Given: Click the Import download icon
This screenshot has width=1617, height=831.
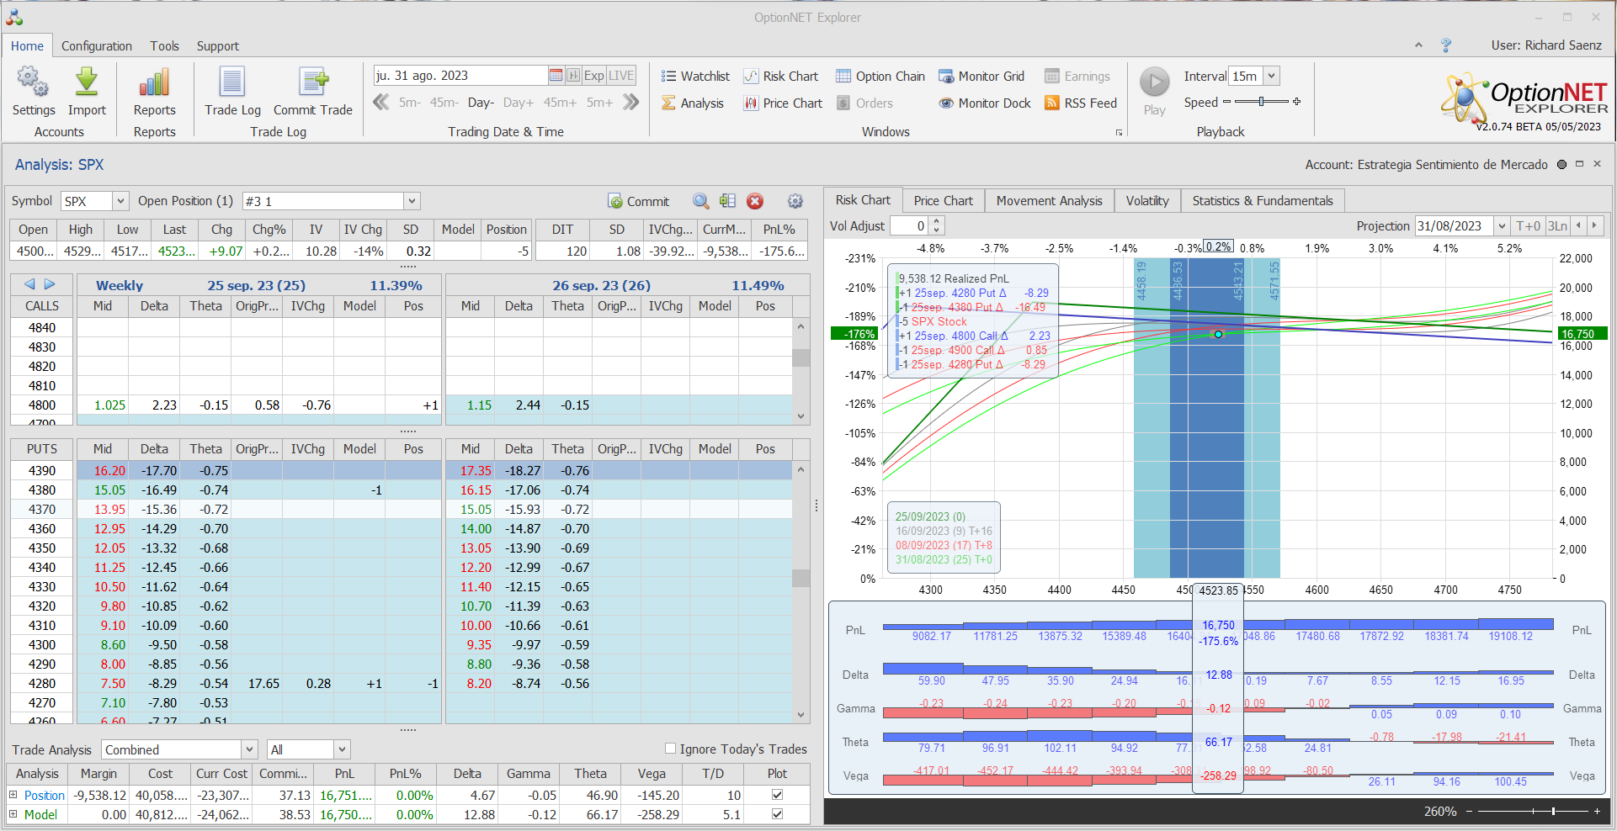Looking at the screenshot, I should pos(87,83).
